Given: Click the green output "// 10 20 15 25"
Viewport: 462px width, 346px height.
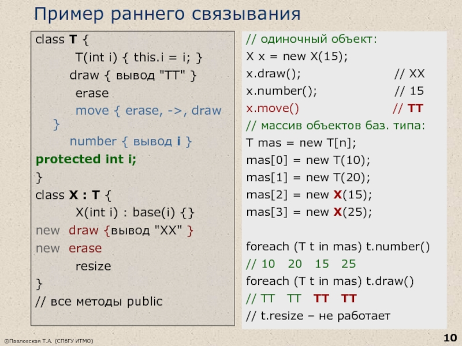Looking at the screenshot, I should pos(301,264).
